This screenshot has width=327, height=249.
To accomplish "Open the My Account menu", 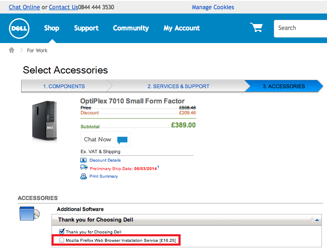I will click(181, 28).
